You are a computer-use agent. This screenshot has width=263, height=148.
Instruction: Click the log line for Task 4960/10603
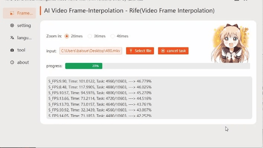tap(100, 81)
